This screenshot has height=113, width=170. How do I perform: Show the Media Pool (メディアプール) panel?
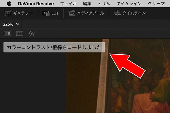click(x=86, y=13)
